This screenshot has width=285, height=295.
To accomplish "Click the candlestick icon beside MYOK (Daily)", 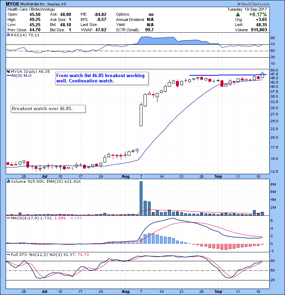I will 8,71.
